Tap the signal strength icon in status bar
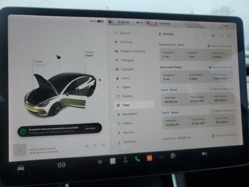 tap(226, 26)
